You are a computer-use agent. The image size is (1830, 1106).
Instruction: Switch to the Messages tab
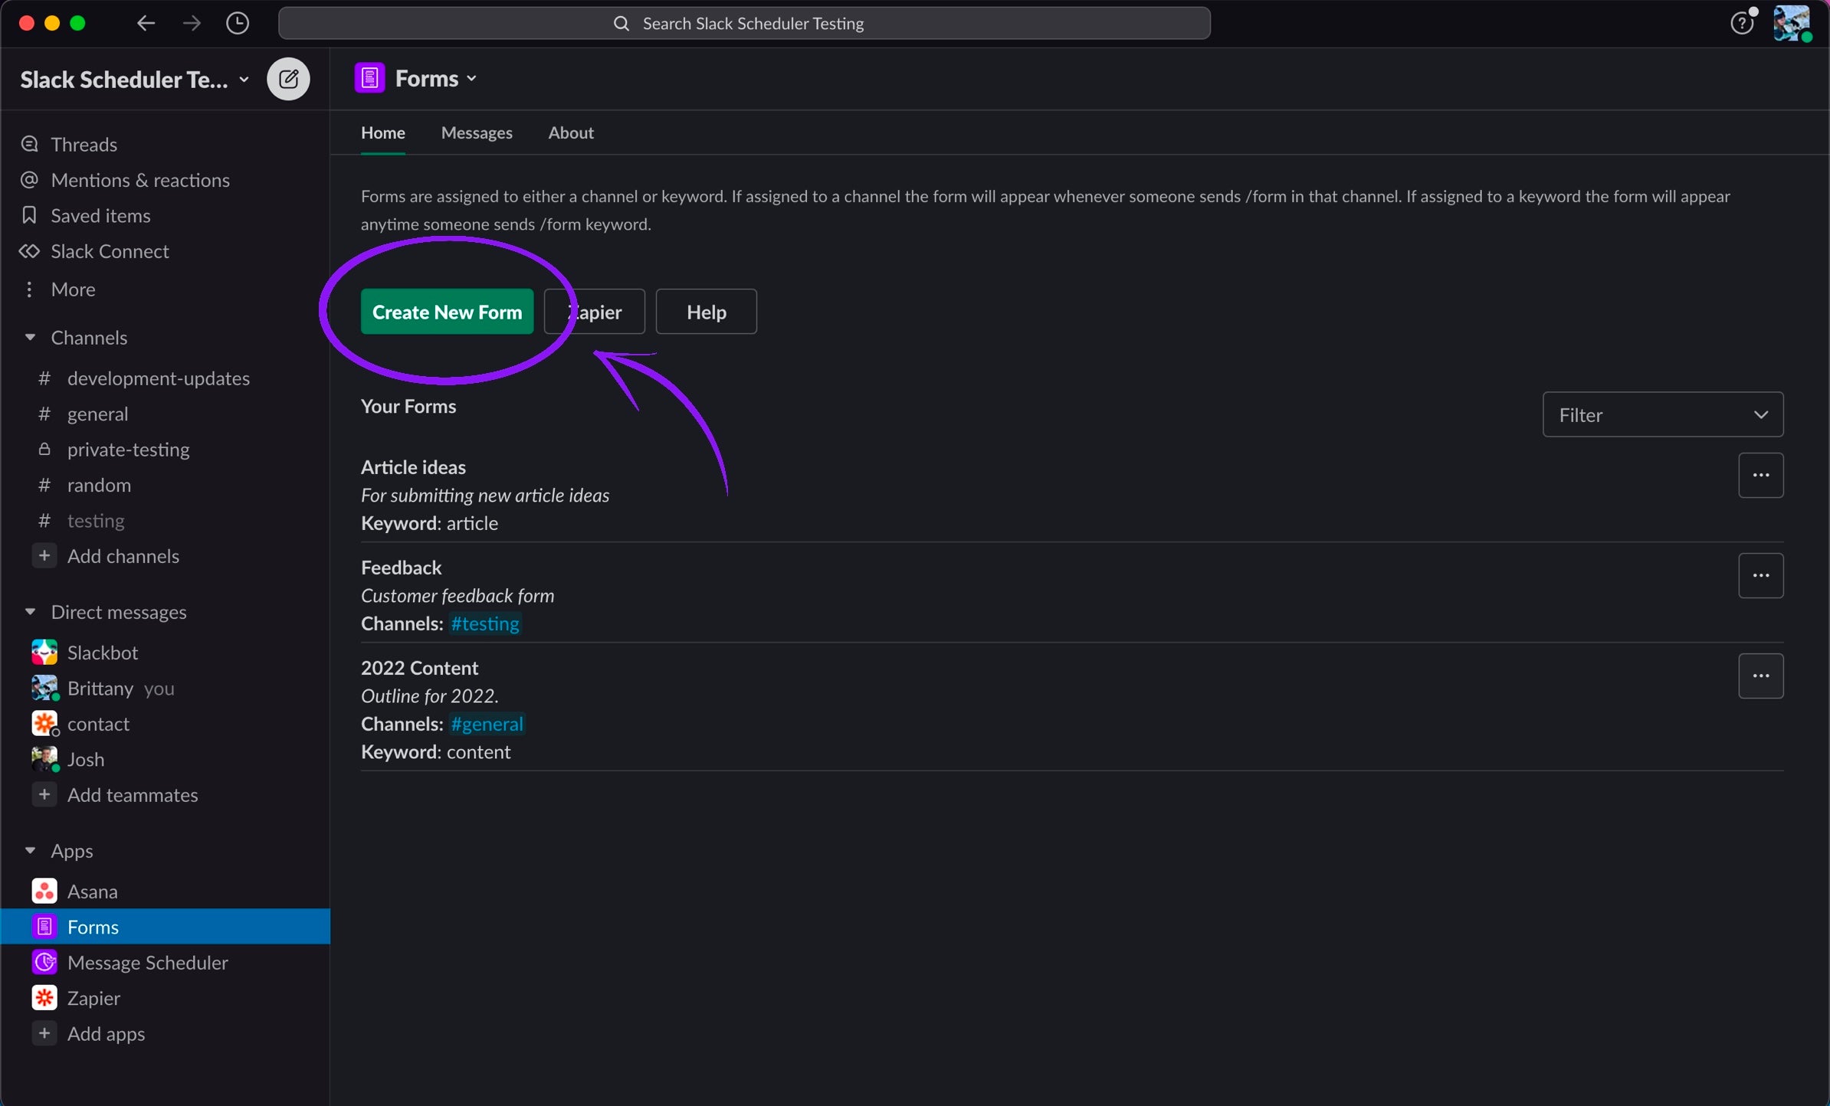[x=476, y=133]
